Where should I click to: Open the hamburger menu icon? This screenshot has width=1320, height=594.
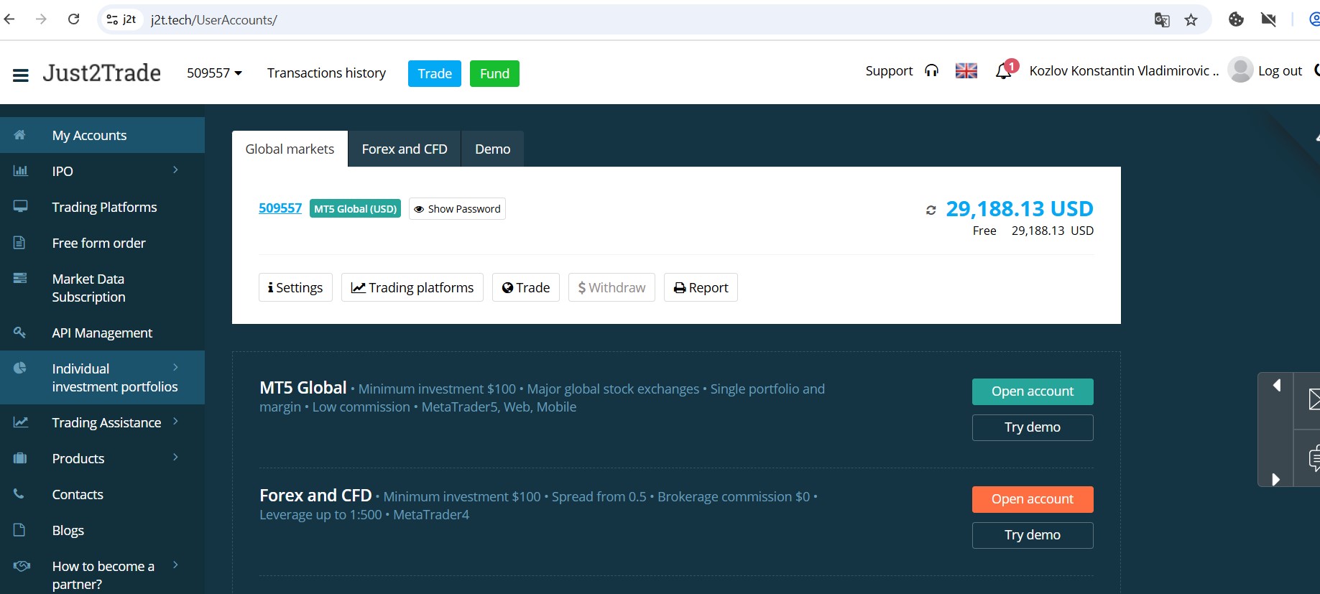tap(21, 75)
